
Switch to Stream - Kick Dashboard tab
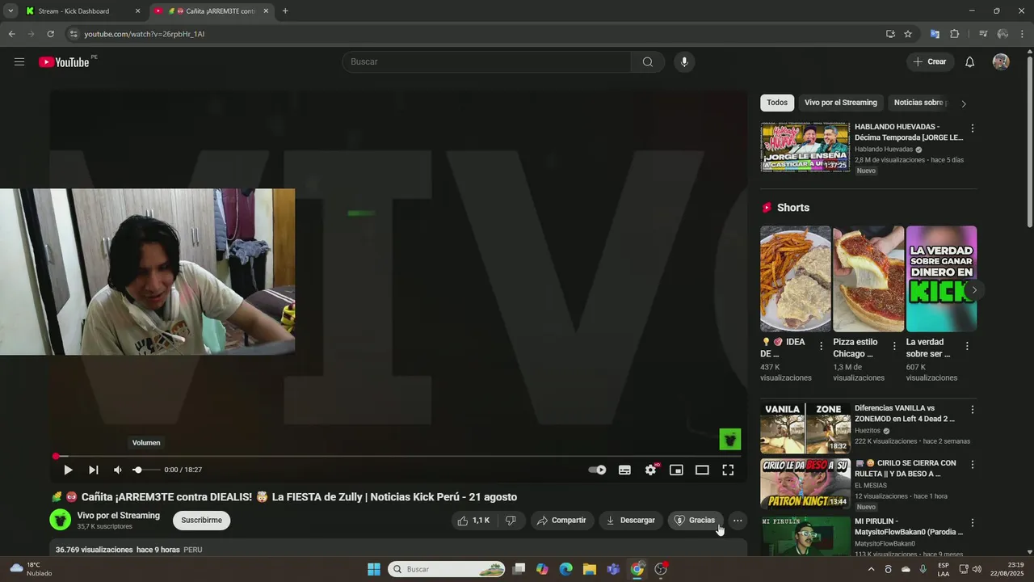pos(78,11)
